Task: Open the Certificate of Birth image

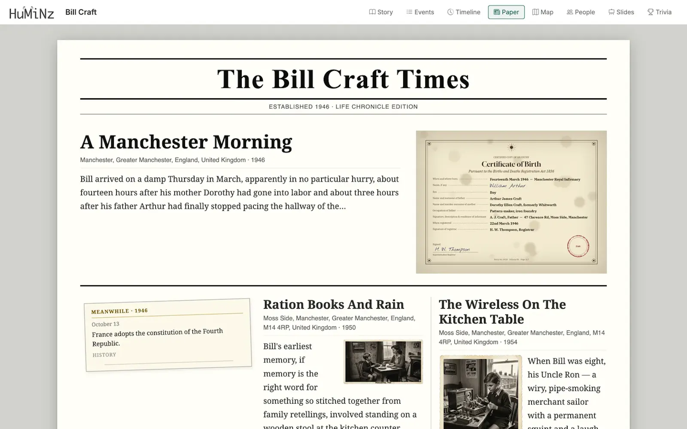Action: 511,202
